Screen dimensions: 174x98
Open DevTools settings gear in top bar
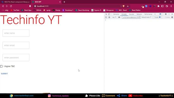tap(166, 14)
